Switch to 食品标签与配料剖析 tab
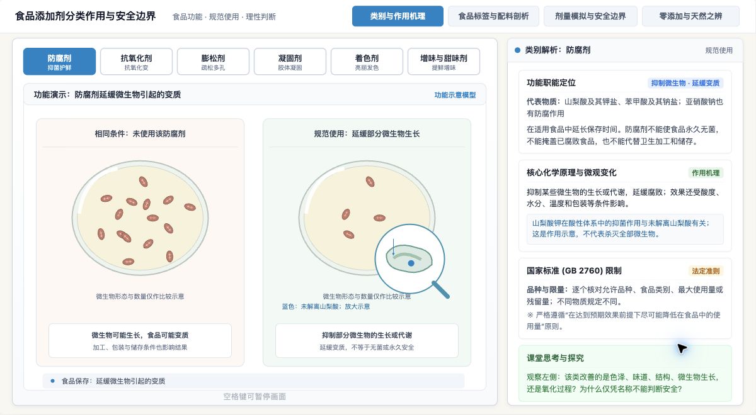756x415 pixels. coord(493,16)
